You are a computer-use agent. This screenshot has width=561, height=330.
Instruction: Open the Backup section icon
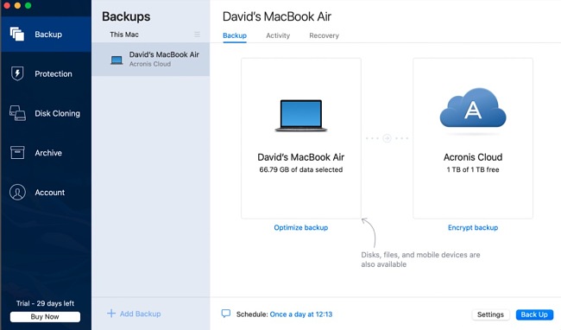16,34
